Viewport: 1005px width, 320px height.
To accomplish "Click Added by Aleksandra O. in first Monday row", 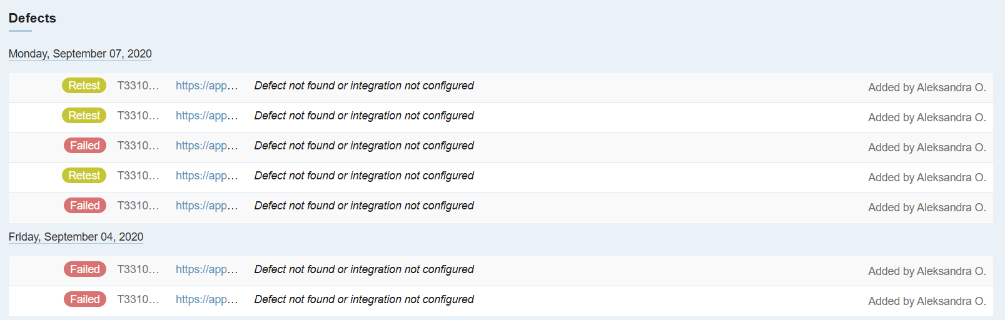I will click(x=926, y=87).
